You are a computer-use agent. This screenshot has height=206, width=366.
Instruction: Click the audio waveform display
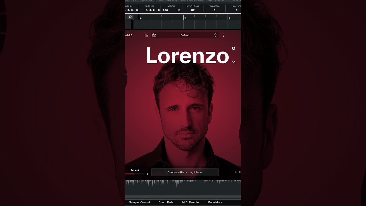(x=183, y=187)
